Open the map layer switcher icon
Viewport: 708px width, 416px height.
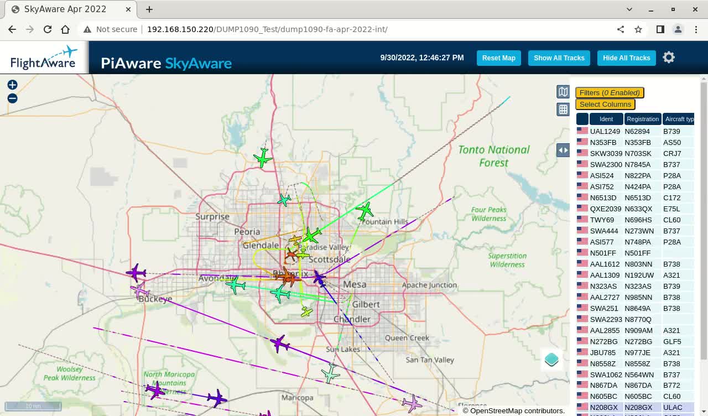pos(551,360)
